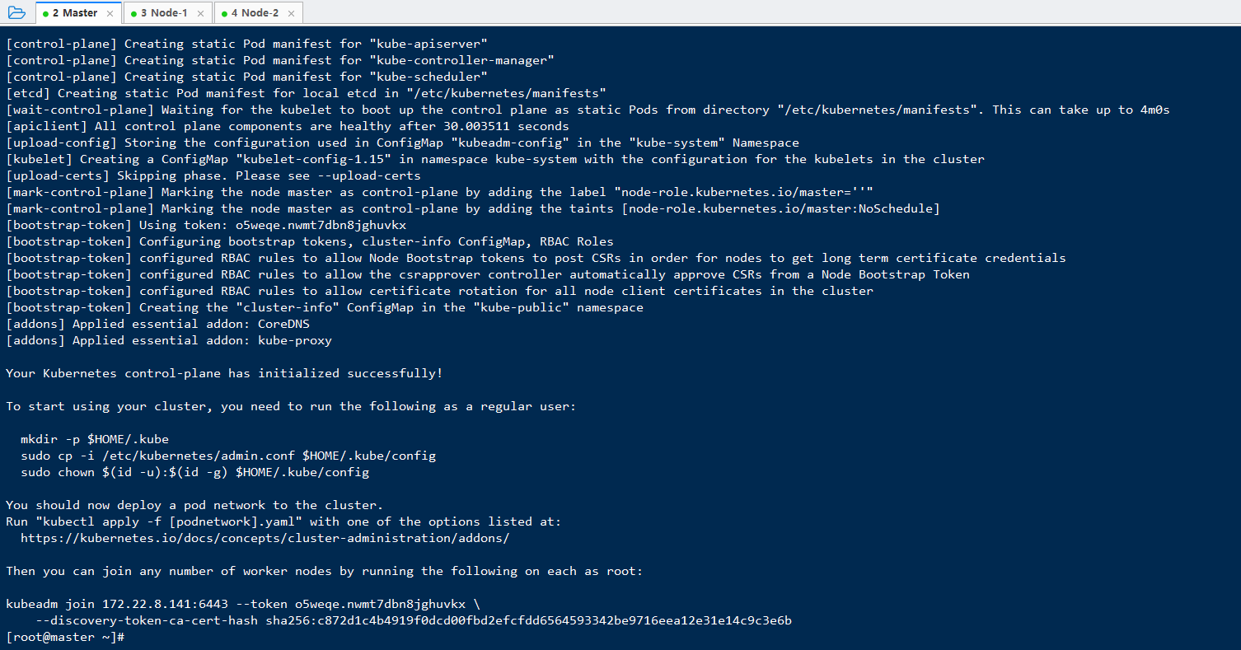Screen dimensions: 1241x650
Task: Close the Node-2 session tab
Action: 291,13
